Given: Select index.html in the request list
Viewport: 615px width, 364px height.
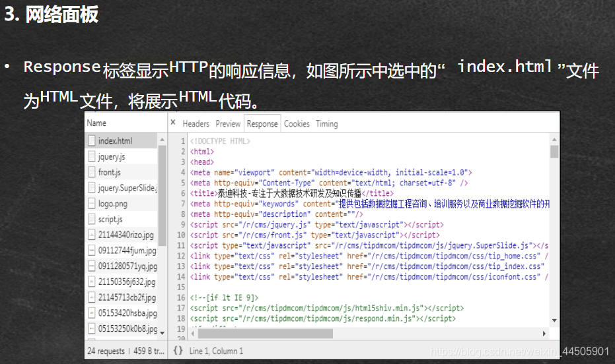Looking at the screenshot, I should tap(121, 140).
